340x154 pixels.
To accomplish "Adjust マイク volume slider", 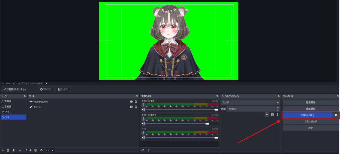I will pyautogui.click(x=182, y=137).
